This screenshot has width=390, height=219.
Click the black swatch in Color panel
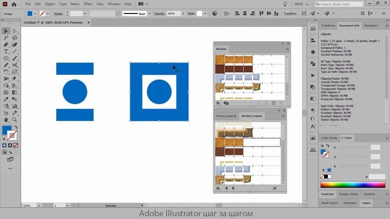coord(326,177)
